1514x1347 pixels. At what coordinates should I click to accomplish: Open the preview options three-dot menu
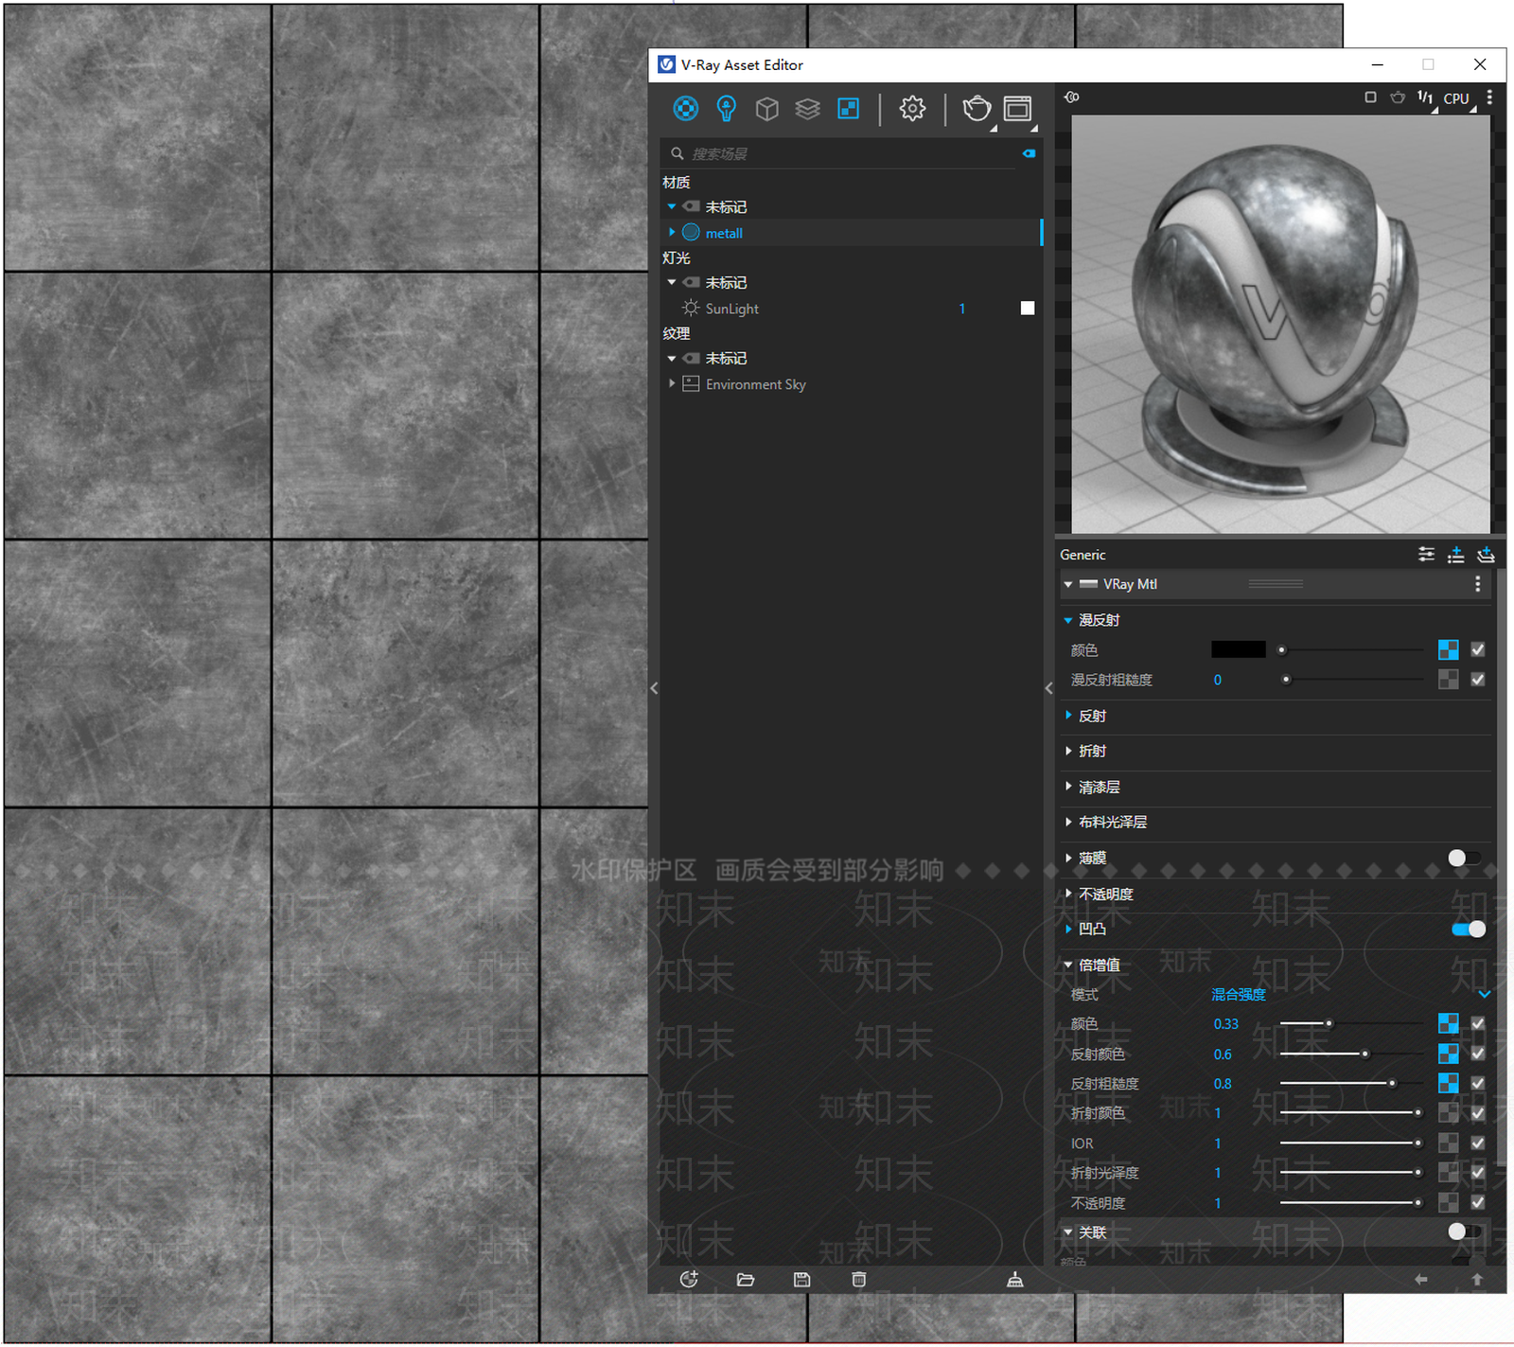pos(1489,97)
